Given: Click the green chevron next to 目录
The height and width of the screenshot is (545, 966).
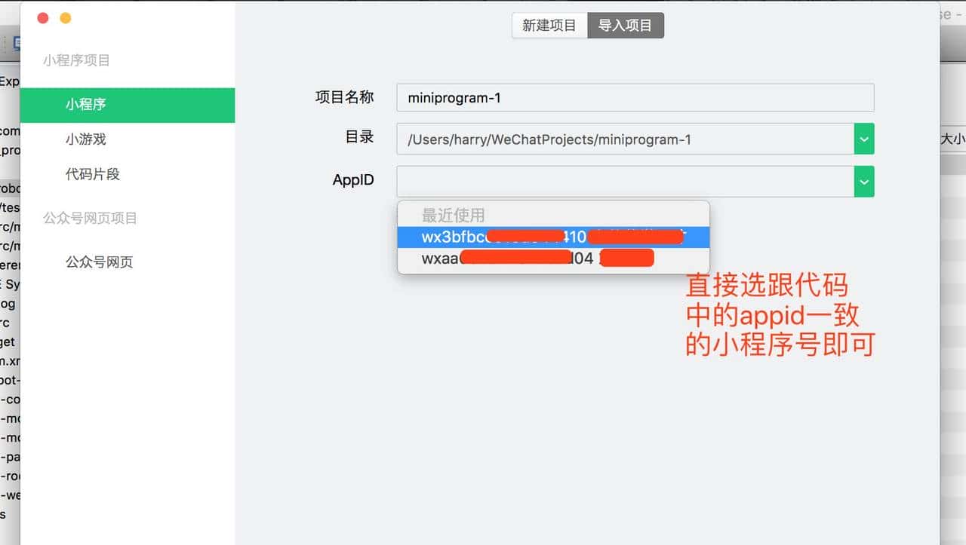Looking at the screenshot, I should click(x=864, y=139).
